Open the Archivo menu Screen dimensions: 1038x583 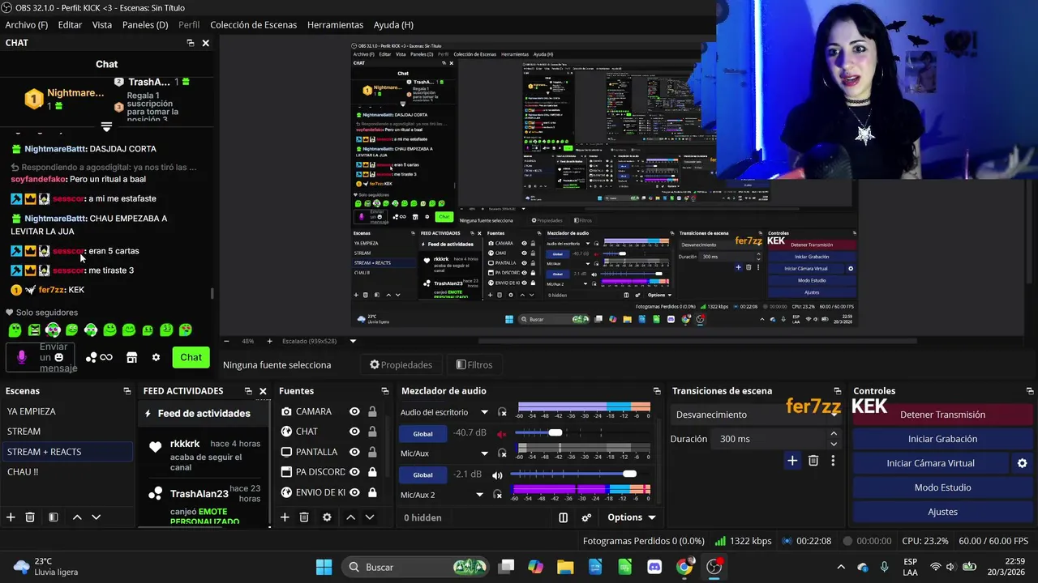[x=26, y=25]
